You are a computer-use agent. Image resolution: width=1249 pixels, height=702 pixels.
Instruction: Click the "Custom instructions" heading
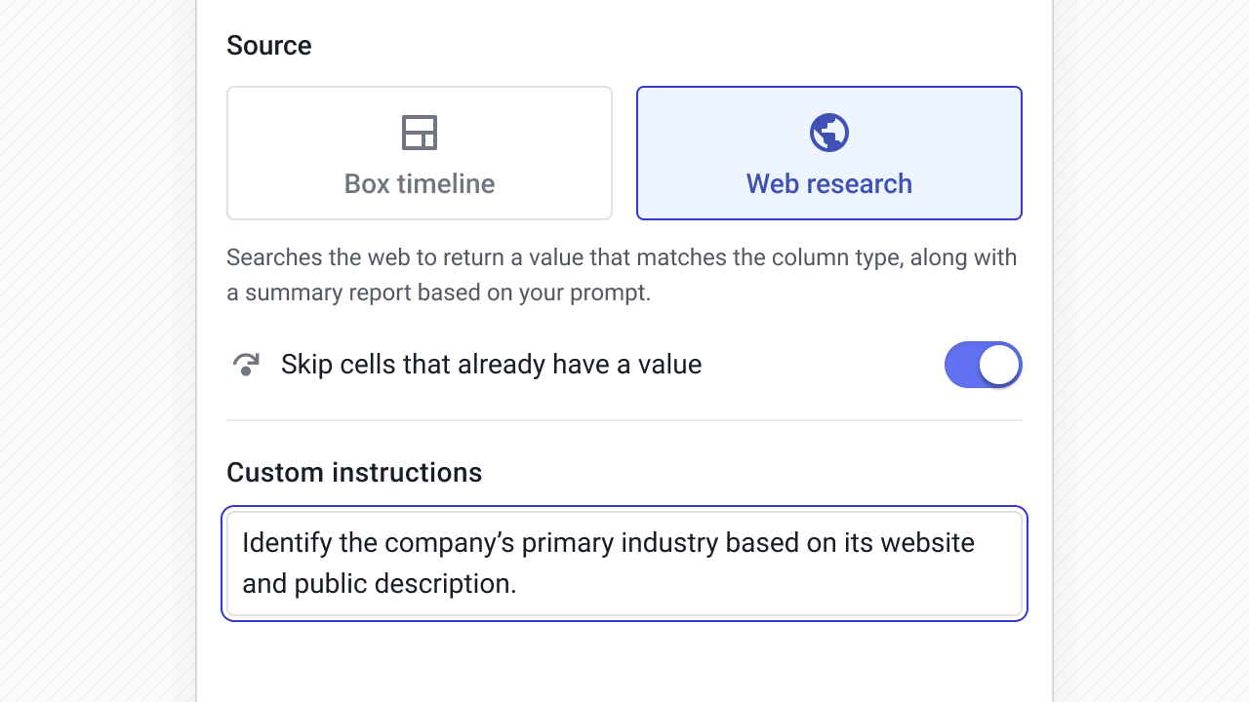[354, 473]
